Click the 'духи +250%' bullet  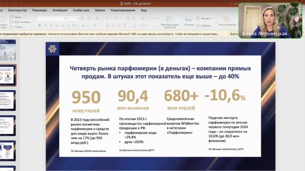click(134, 142)
